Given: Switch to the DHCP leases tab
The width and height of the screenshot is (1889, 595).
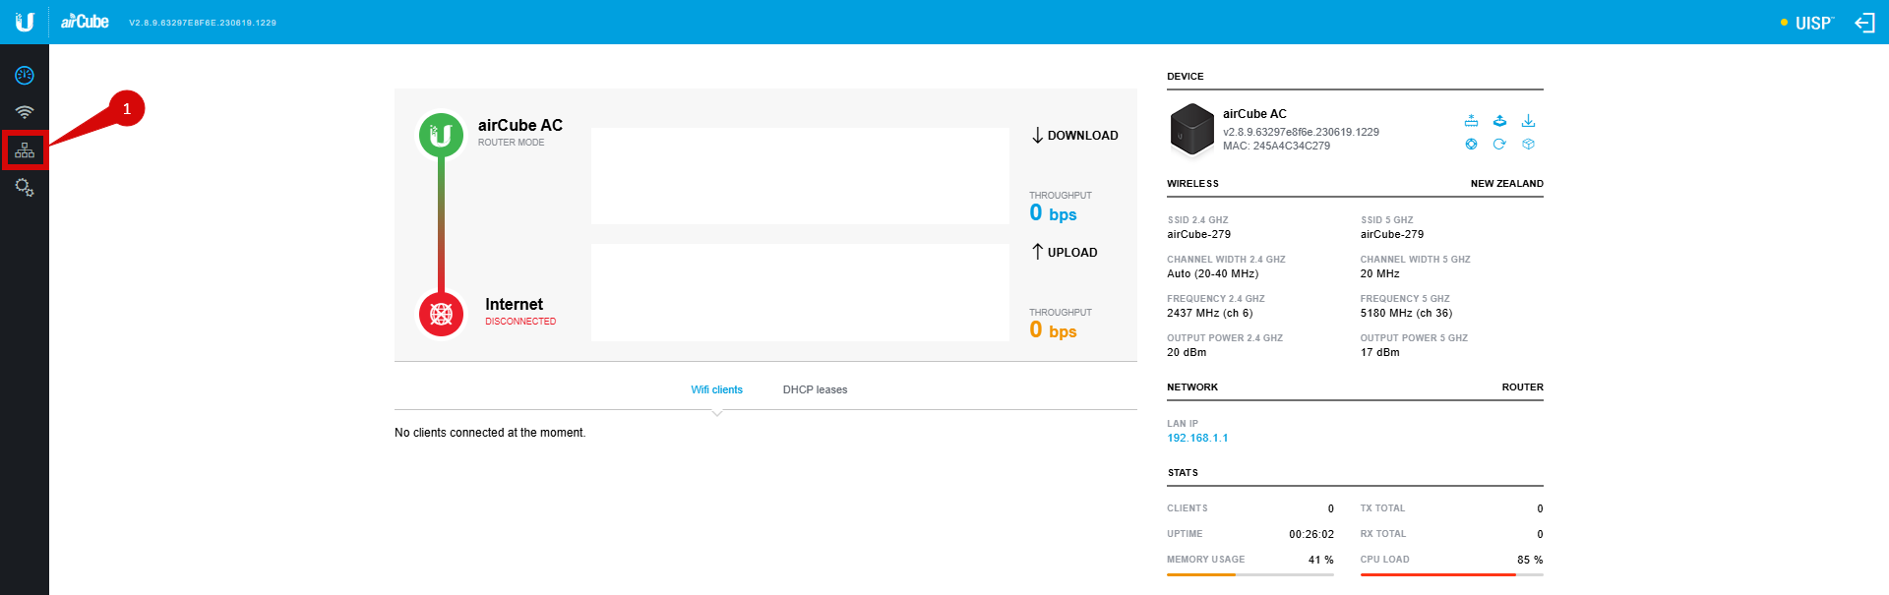Looking at the screenshot, I should coord(815,389).
